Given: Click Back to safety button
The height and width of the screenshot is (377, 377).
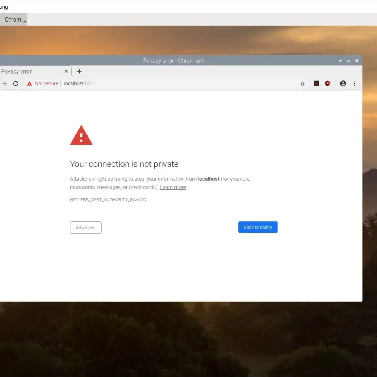Looking at the screenshot, I should tap(258, 227).
